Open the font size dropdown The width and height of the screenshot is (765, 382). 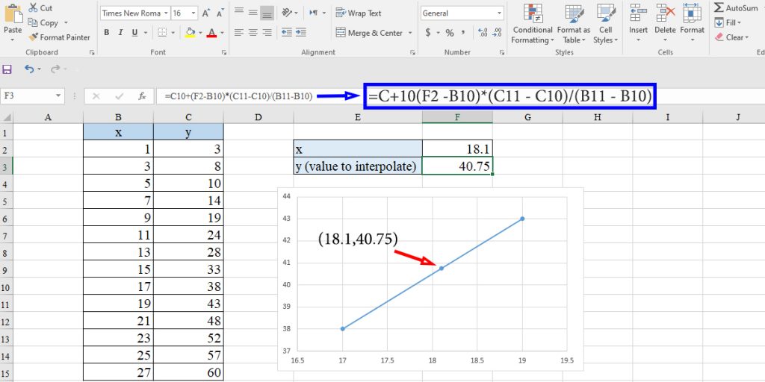194,13
